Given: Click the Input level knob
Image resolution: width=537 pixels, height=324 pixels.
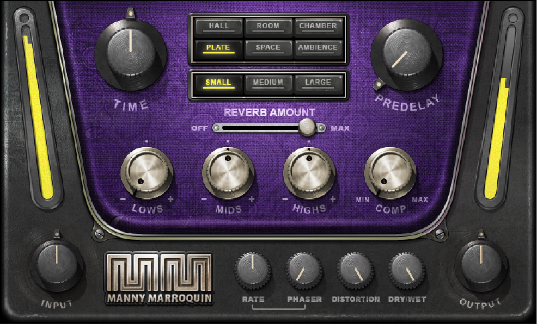Looking at the screenshot, I should tap(57, 265).
